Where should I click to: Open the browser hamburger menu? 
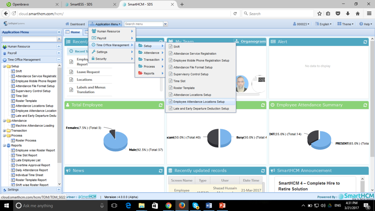369,14
